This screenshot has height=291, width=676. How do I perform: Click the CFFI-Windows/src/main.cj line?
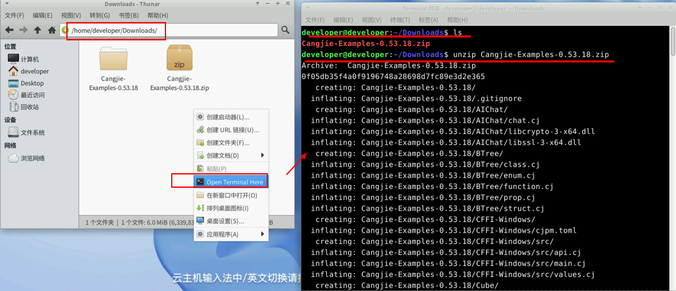[448, 264]
